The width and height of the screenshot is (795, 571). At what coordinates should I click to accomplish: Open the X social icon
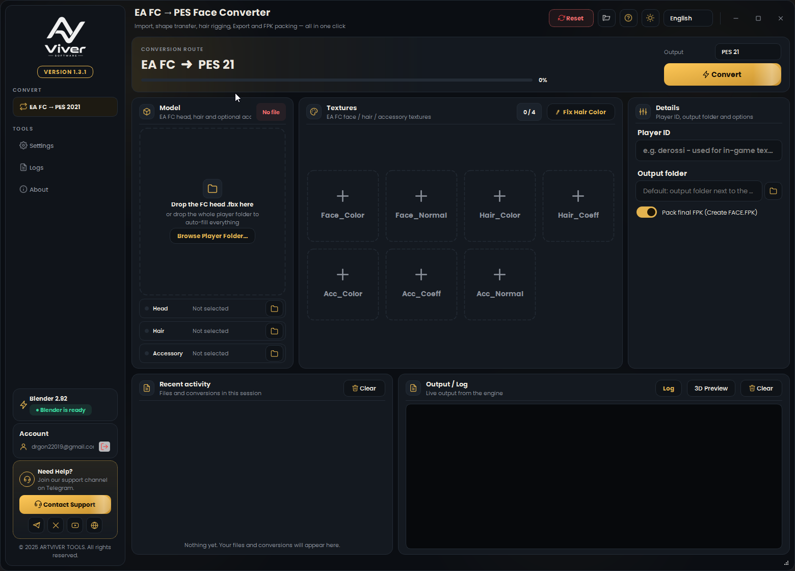pos(56,525)
